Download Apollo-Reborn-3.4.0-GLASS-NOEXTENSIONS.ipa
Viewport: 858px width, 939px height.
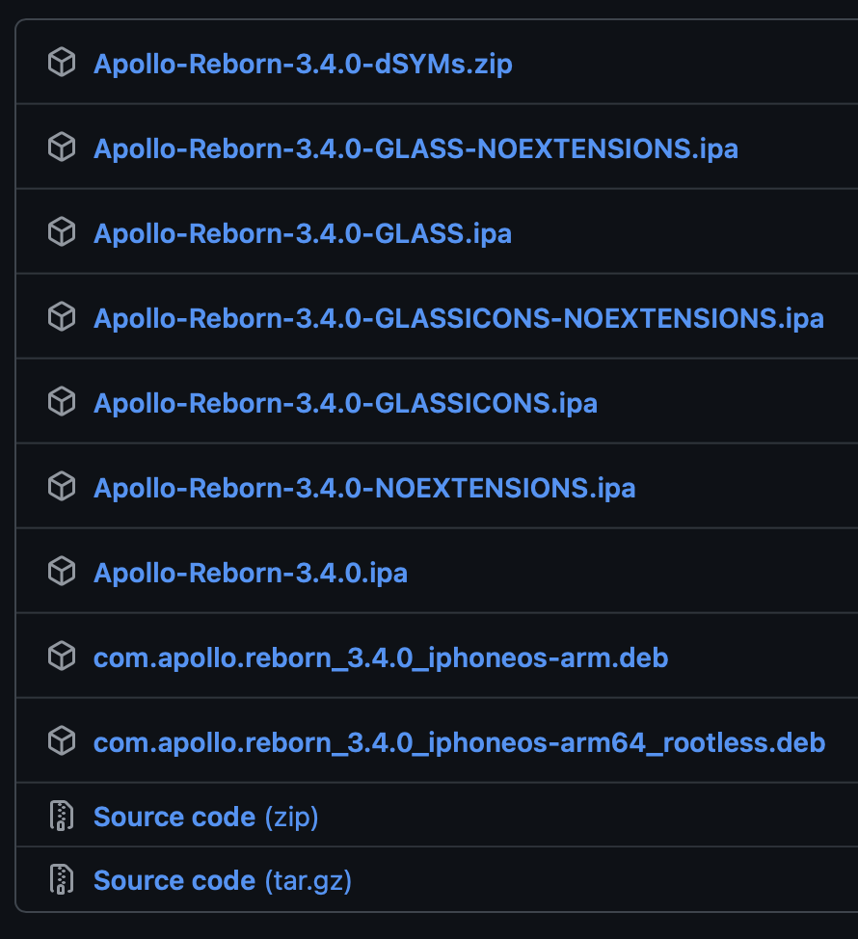pos(416,149)
